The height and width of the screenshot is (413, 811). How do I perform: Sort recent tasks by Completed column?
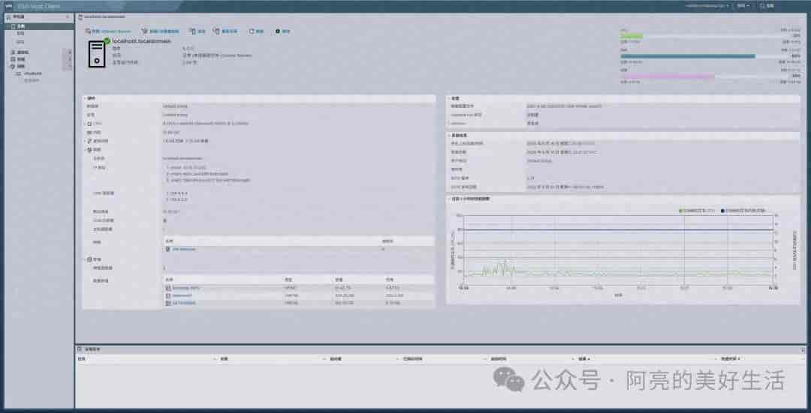730,358
